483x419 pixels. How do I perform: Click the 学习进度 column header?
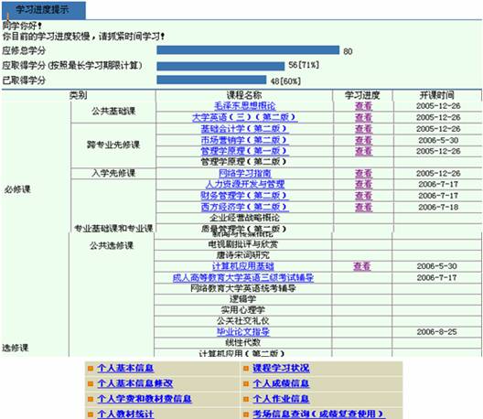(362, 95)
